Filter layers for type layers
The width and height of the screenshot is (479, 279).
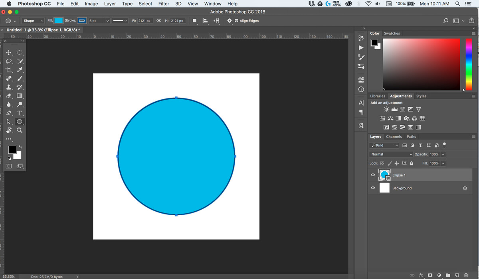pyautogui.click(x=420, y=145)
